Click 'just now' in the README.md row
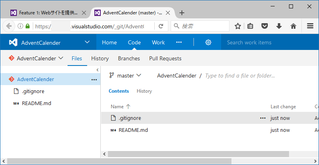319x165 pixels. pyautogui.click(x=280, y=130)
